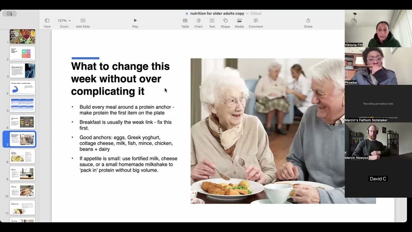Select slide 4 thumbnail
The height and width of the screenshot is (232, 412).
[x=22, y=88]
